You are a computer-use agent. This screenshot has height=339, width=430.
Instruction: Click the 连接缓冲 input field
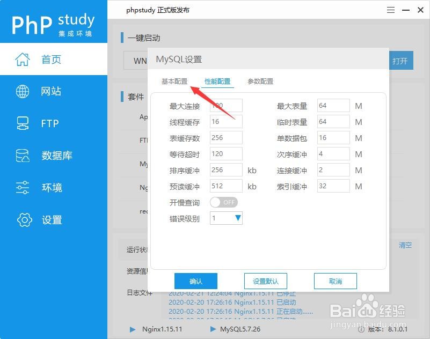coord(333,170)
